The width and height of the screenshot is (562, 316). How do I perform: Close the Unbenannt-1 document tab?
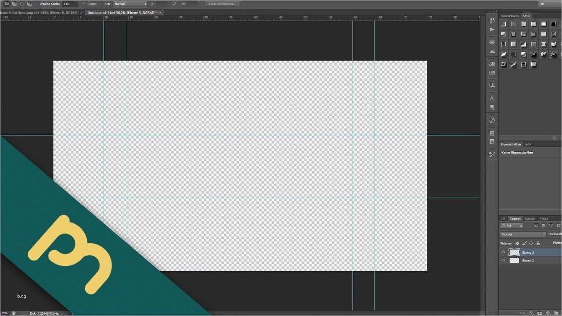click(x=161, y=13)
